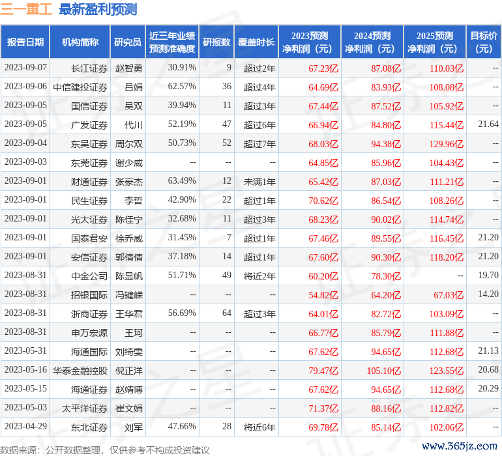
Task: Click researcher name 张豪杰
Action: (128, 182)
